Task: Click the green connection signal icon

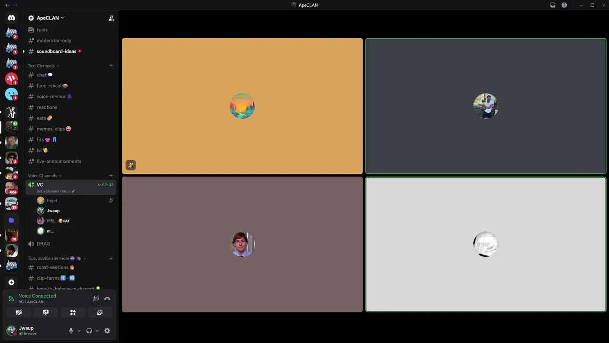Action: pyautogui.click(x=11, y=299)
